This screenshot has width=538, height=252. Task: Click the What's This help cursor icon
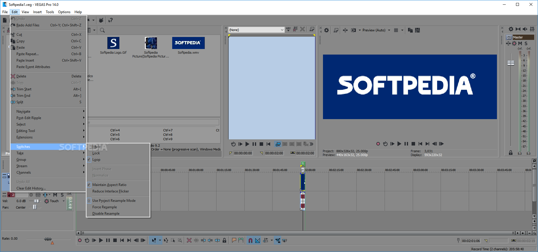tap(110, 20)
